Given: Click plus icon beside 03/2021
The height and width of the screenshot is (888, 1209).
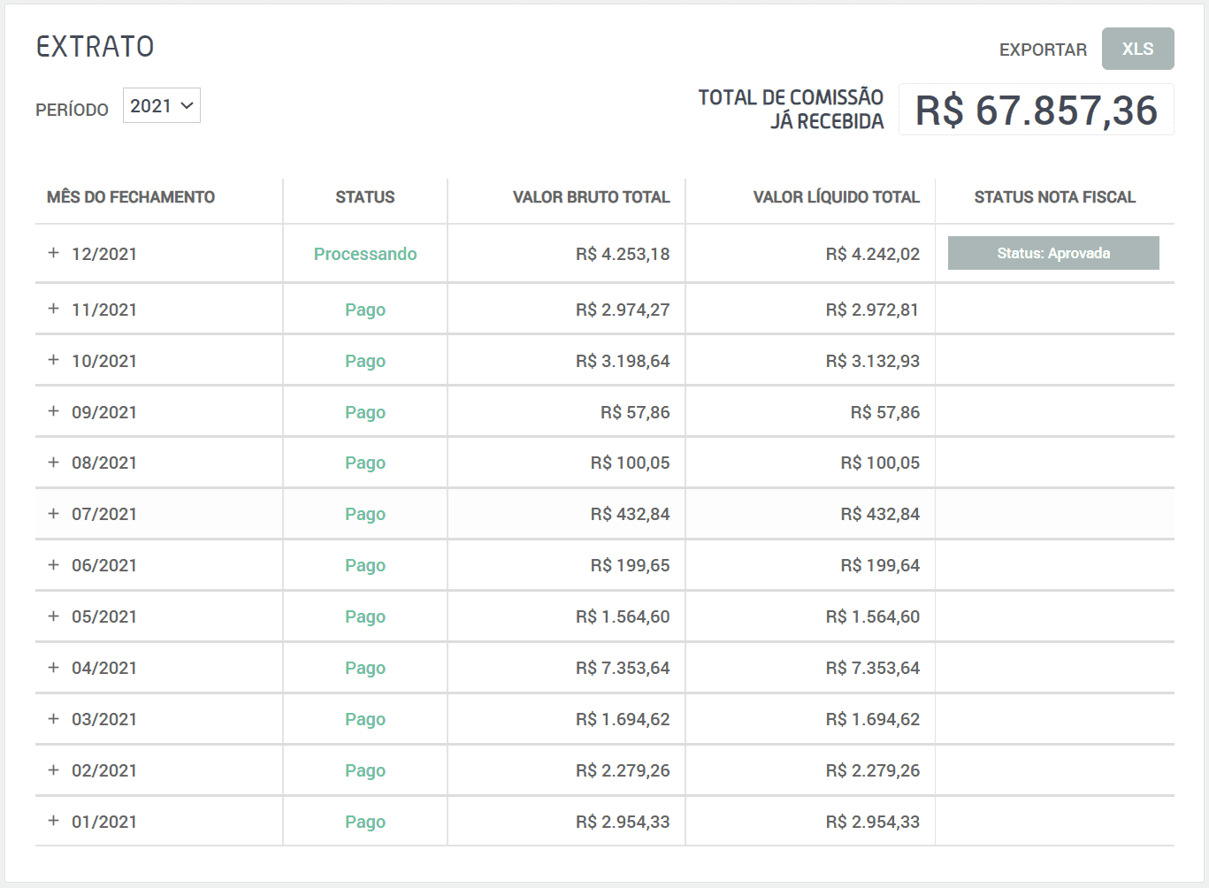Looking at the screenshot, I should pos(53,718).
